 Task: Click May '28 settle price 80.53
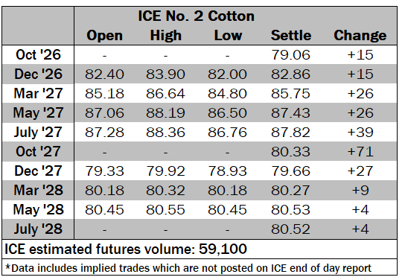tap(290, 209)
